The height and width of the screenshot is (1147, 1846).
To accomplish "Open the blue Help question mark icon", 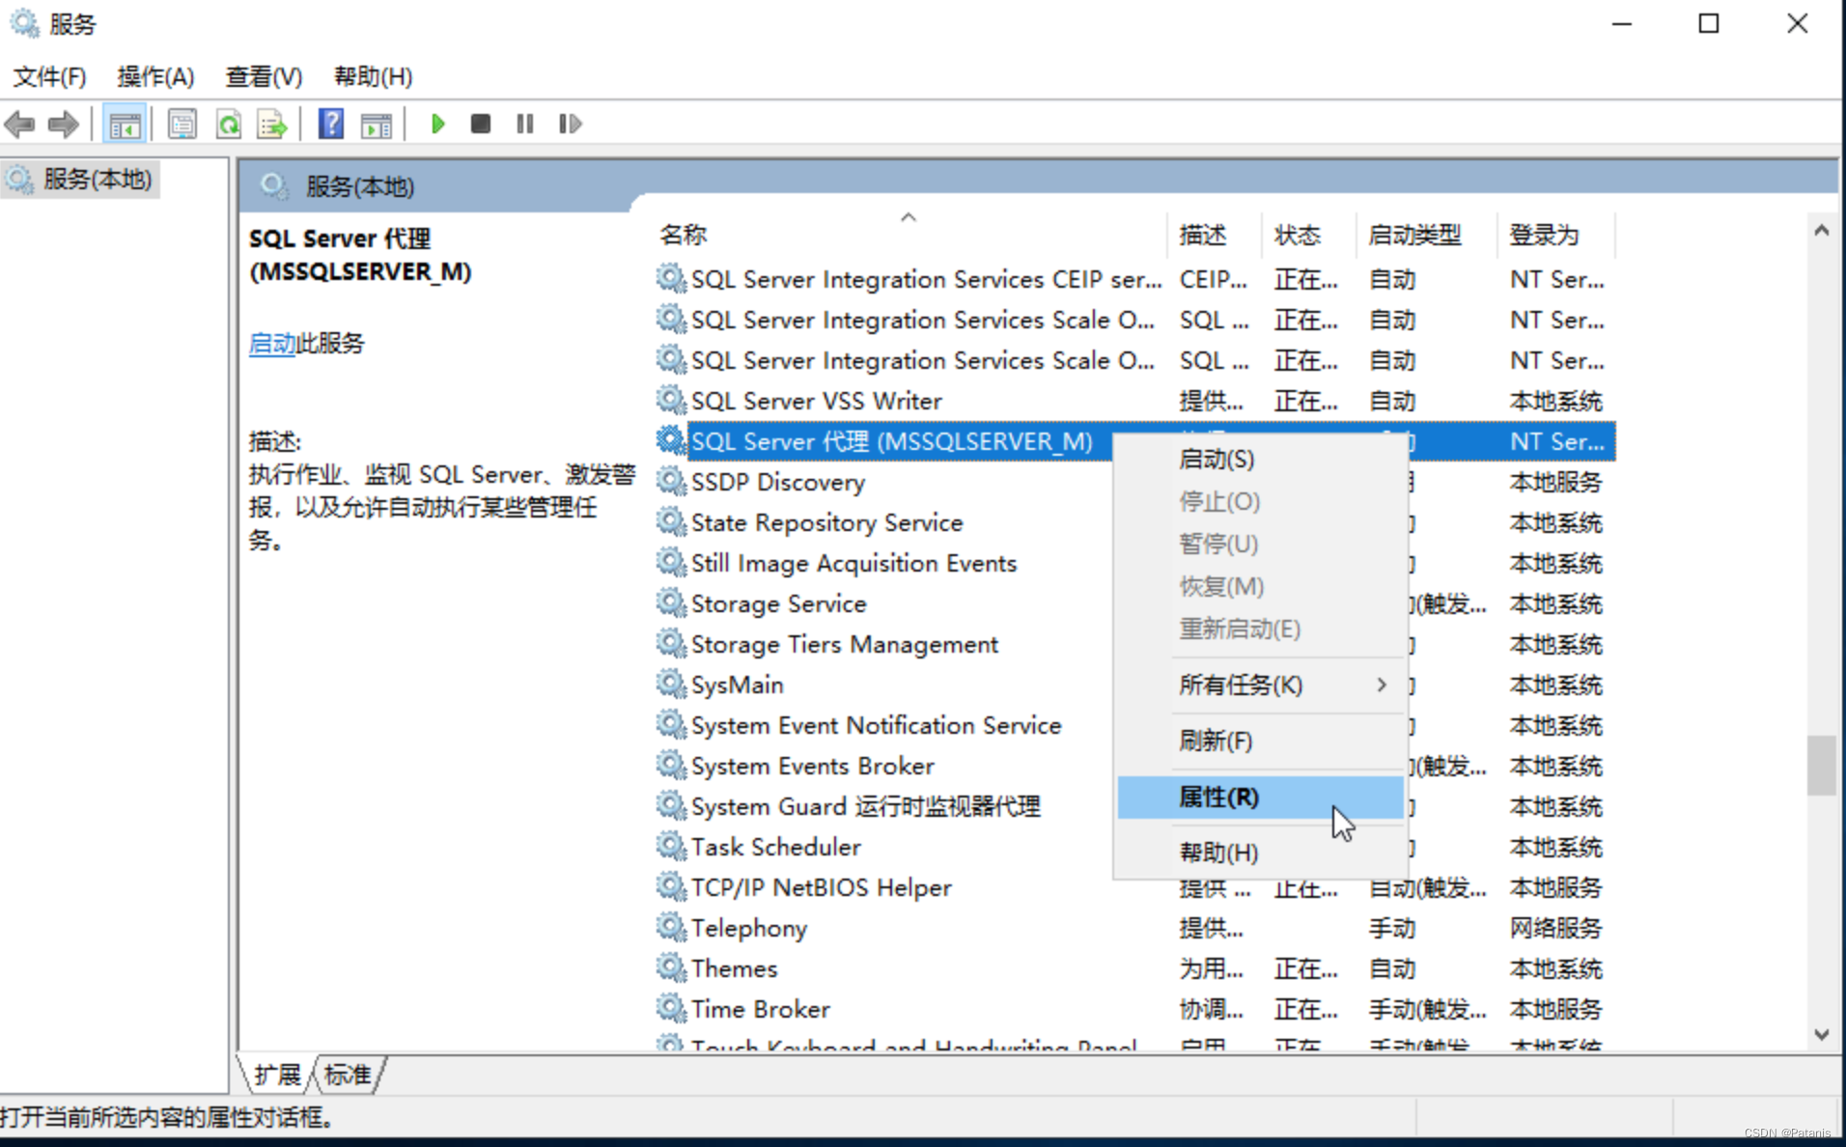I will tap(331, 124).
